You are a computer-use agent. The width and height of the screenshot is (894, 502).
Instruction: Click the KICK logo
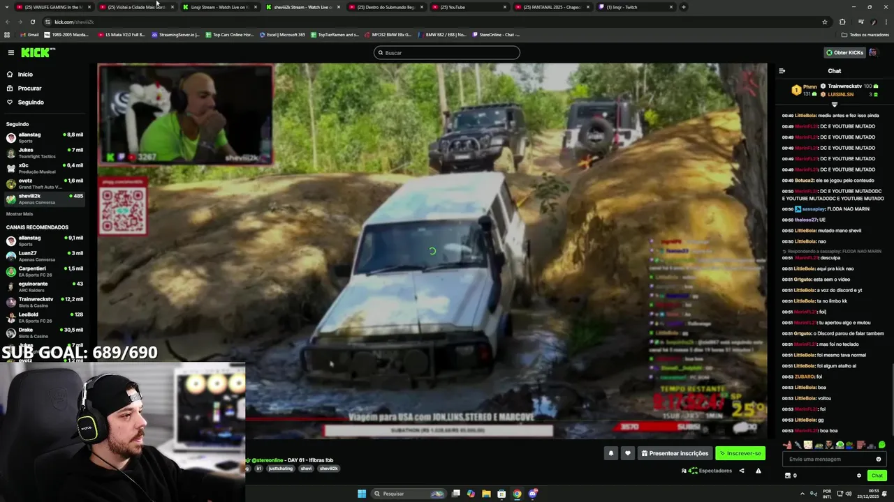[x=38, y=52]
